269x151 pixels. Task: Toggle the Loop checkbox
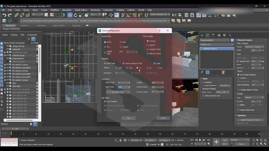tap(155, 63)
